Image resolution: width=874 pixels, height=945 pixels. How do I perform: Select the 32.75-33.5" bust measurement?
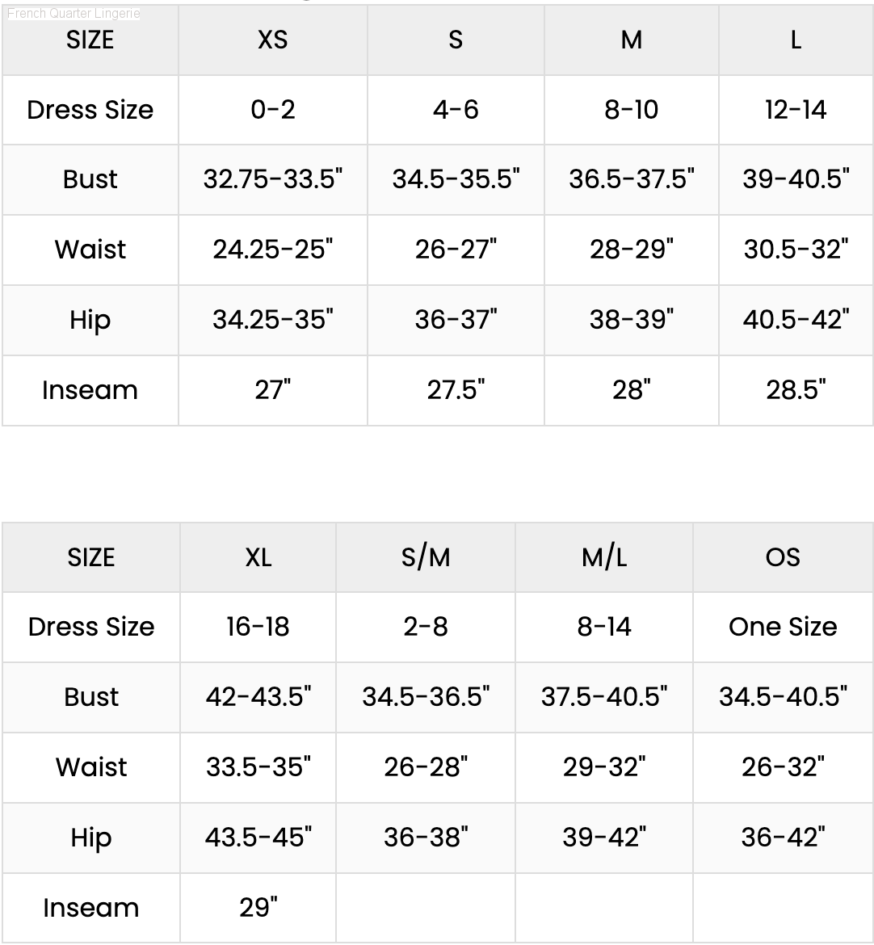[x=273, y=179]
